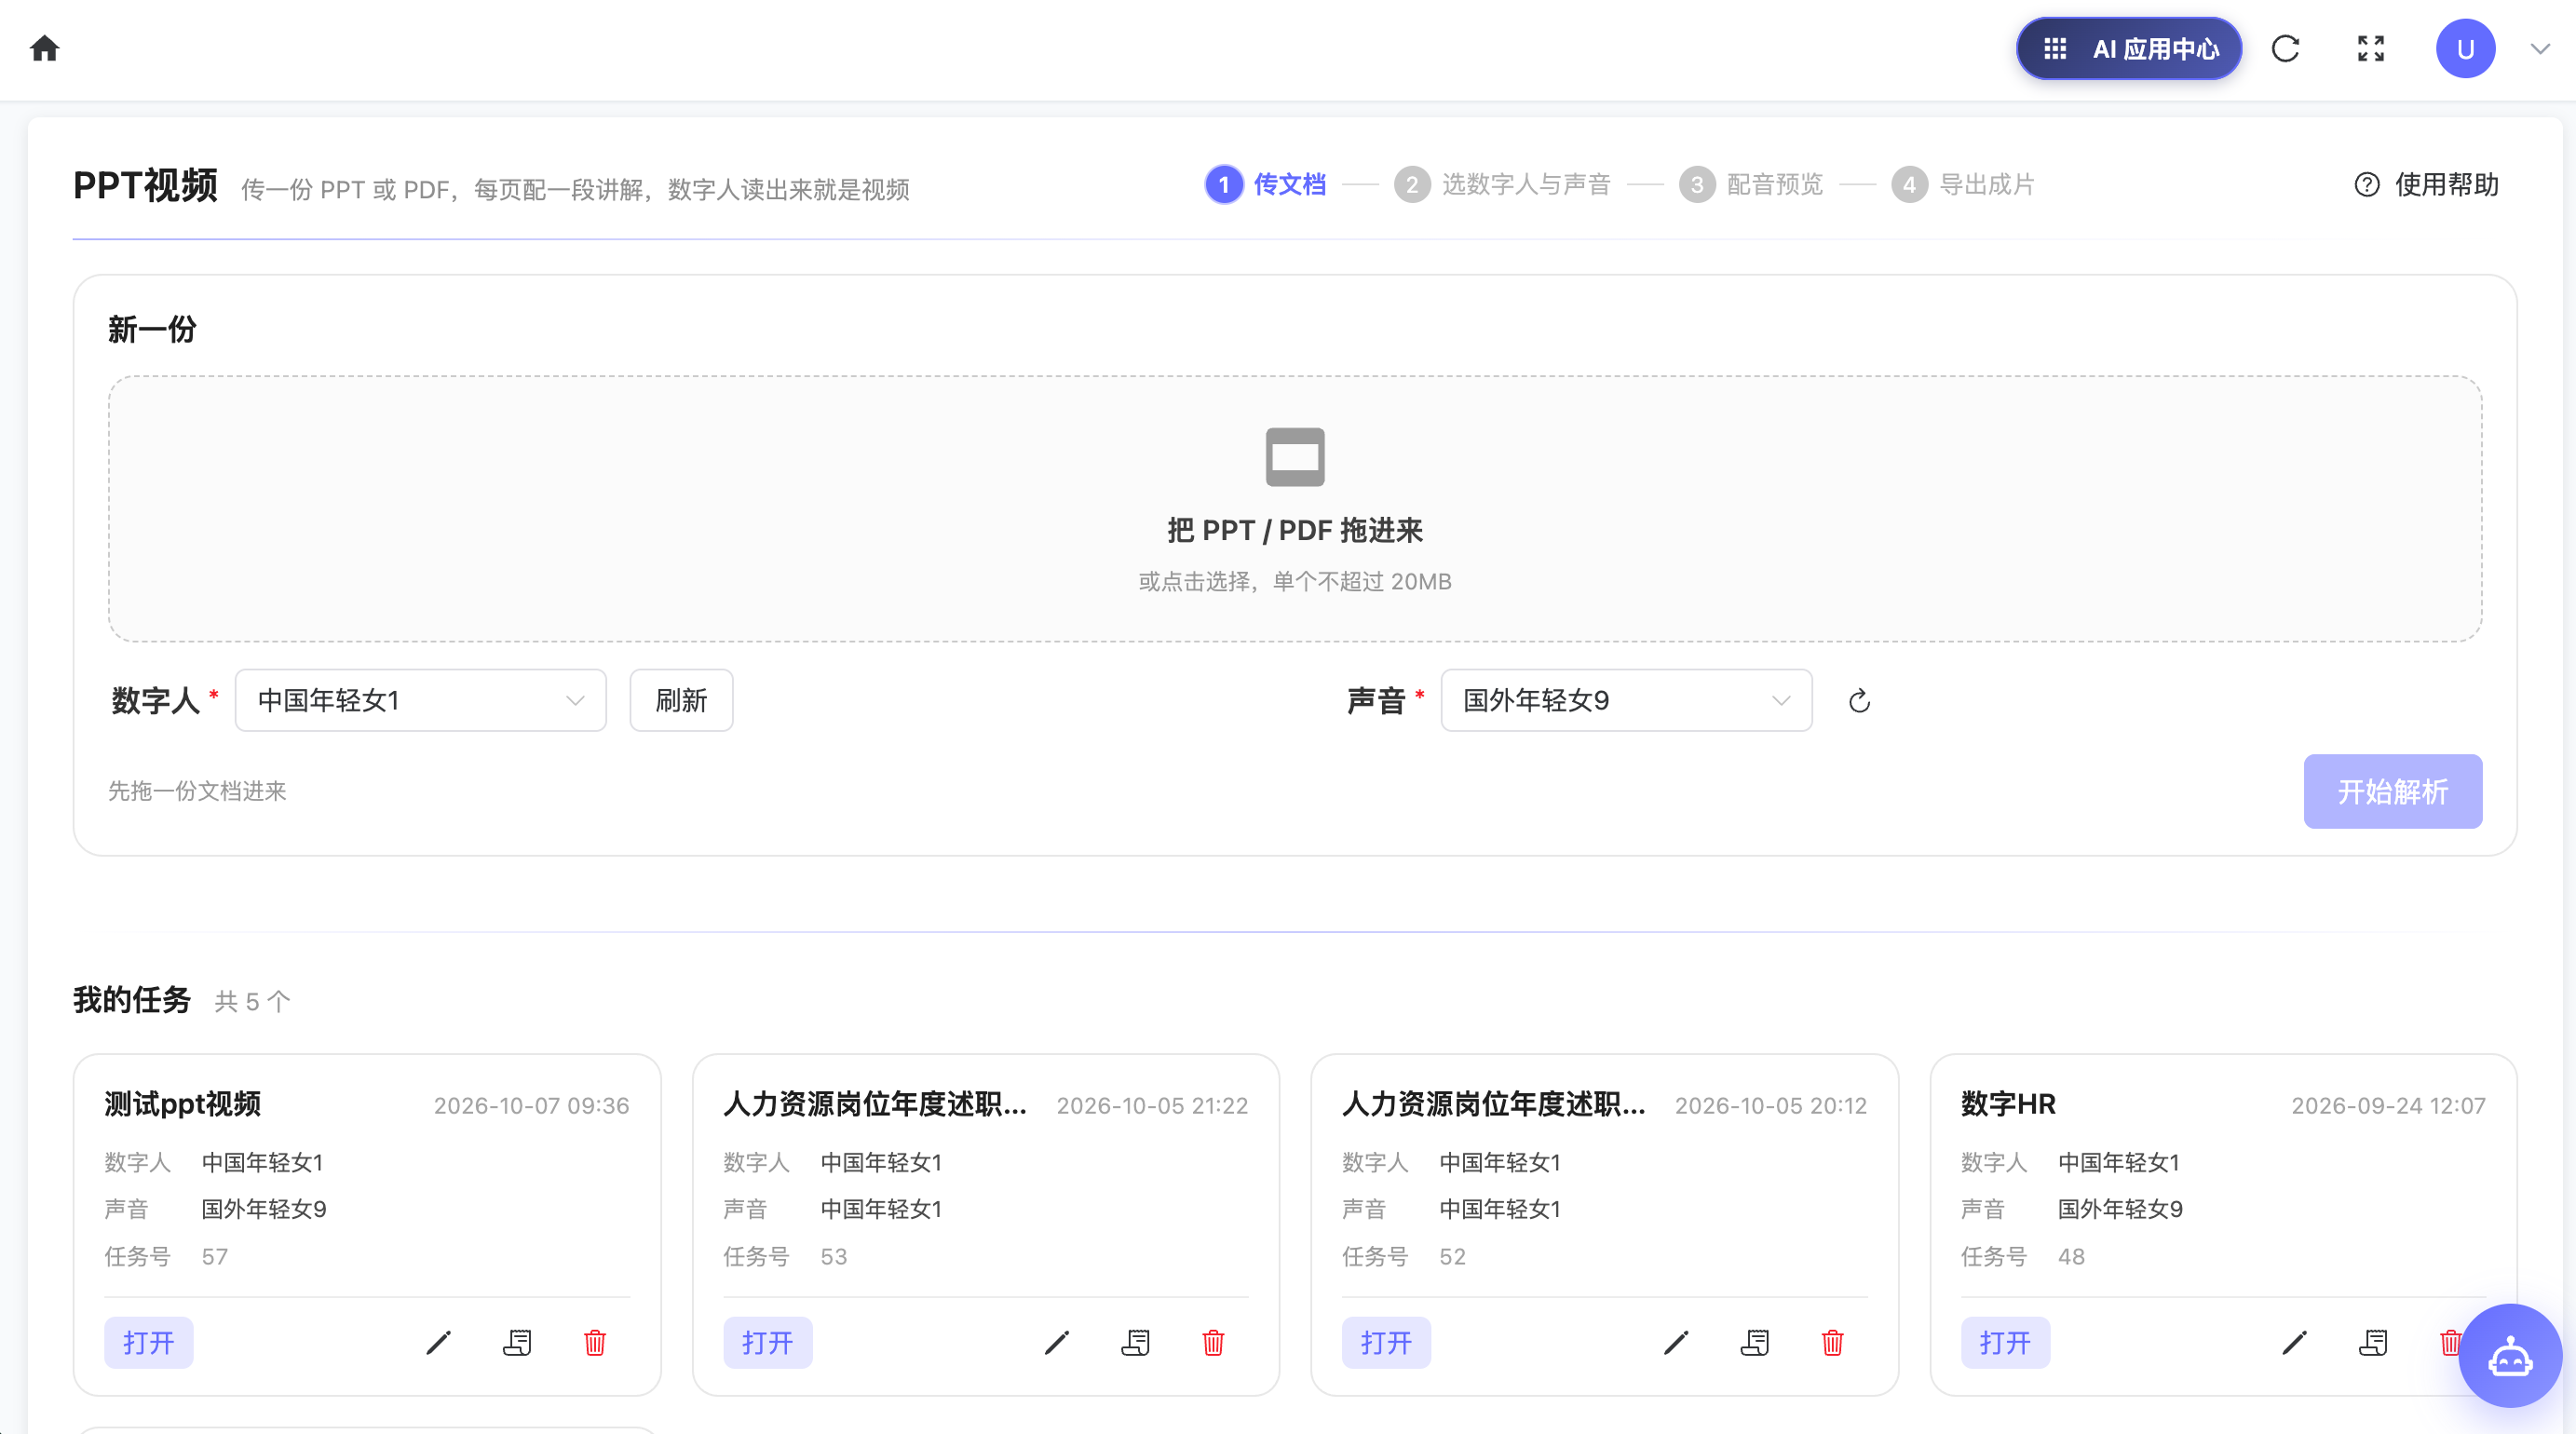Click the PPT/PDF upload drop area
The image size is (2576, 1434).
(1295, 509)
